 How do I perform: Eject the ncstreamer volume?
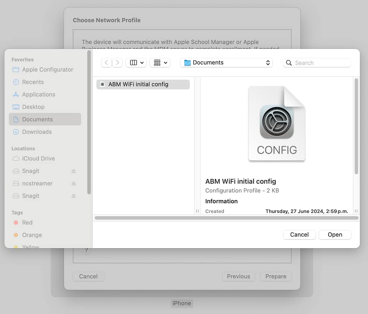tap(73, 183)
